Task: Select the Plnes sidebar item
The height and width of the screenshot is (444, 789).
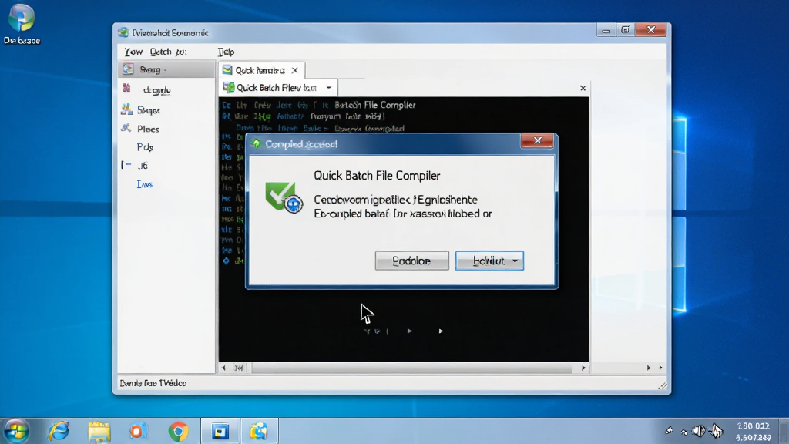Action: coord(148,129)
